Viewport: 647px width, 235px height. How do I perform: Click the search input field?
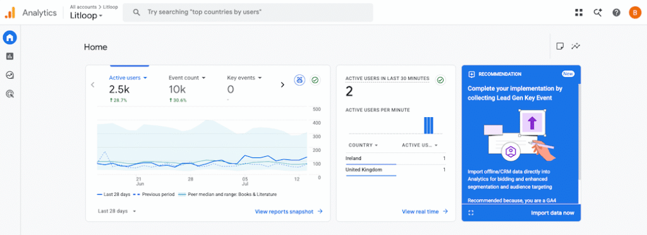[x=248, y=13]
